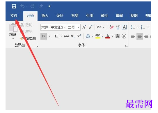Open the underline style dropdown arrow

click(x=61, y=36)
